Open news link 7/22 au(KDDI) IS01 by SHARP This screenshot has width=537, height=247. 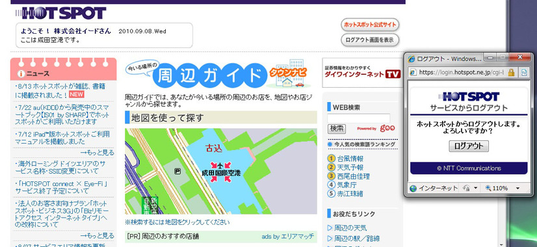[x=62, y=114]
